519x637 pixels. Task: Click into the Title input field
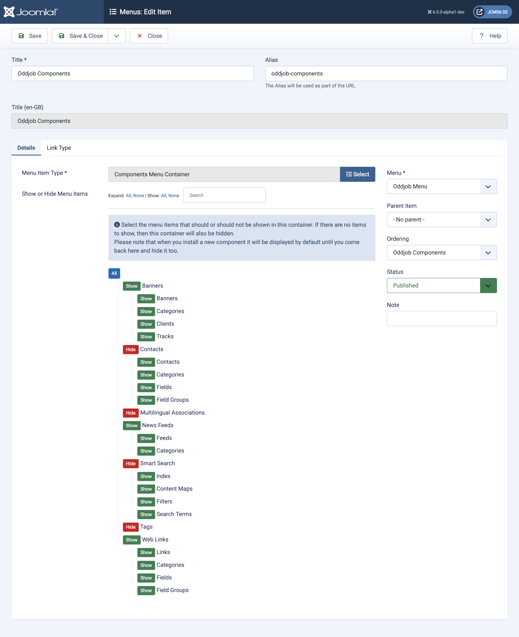[x=133, y=74]
